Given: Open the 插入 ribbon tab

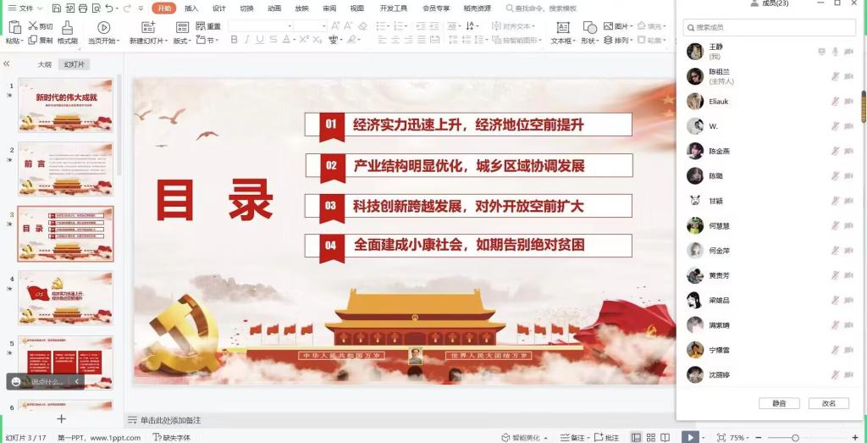Looking at the screenshot, I should point(191,8).
